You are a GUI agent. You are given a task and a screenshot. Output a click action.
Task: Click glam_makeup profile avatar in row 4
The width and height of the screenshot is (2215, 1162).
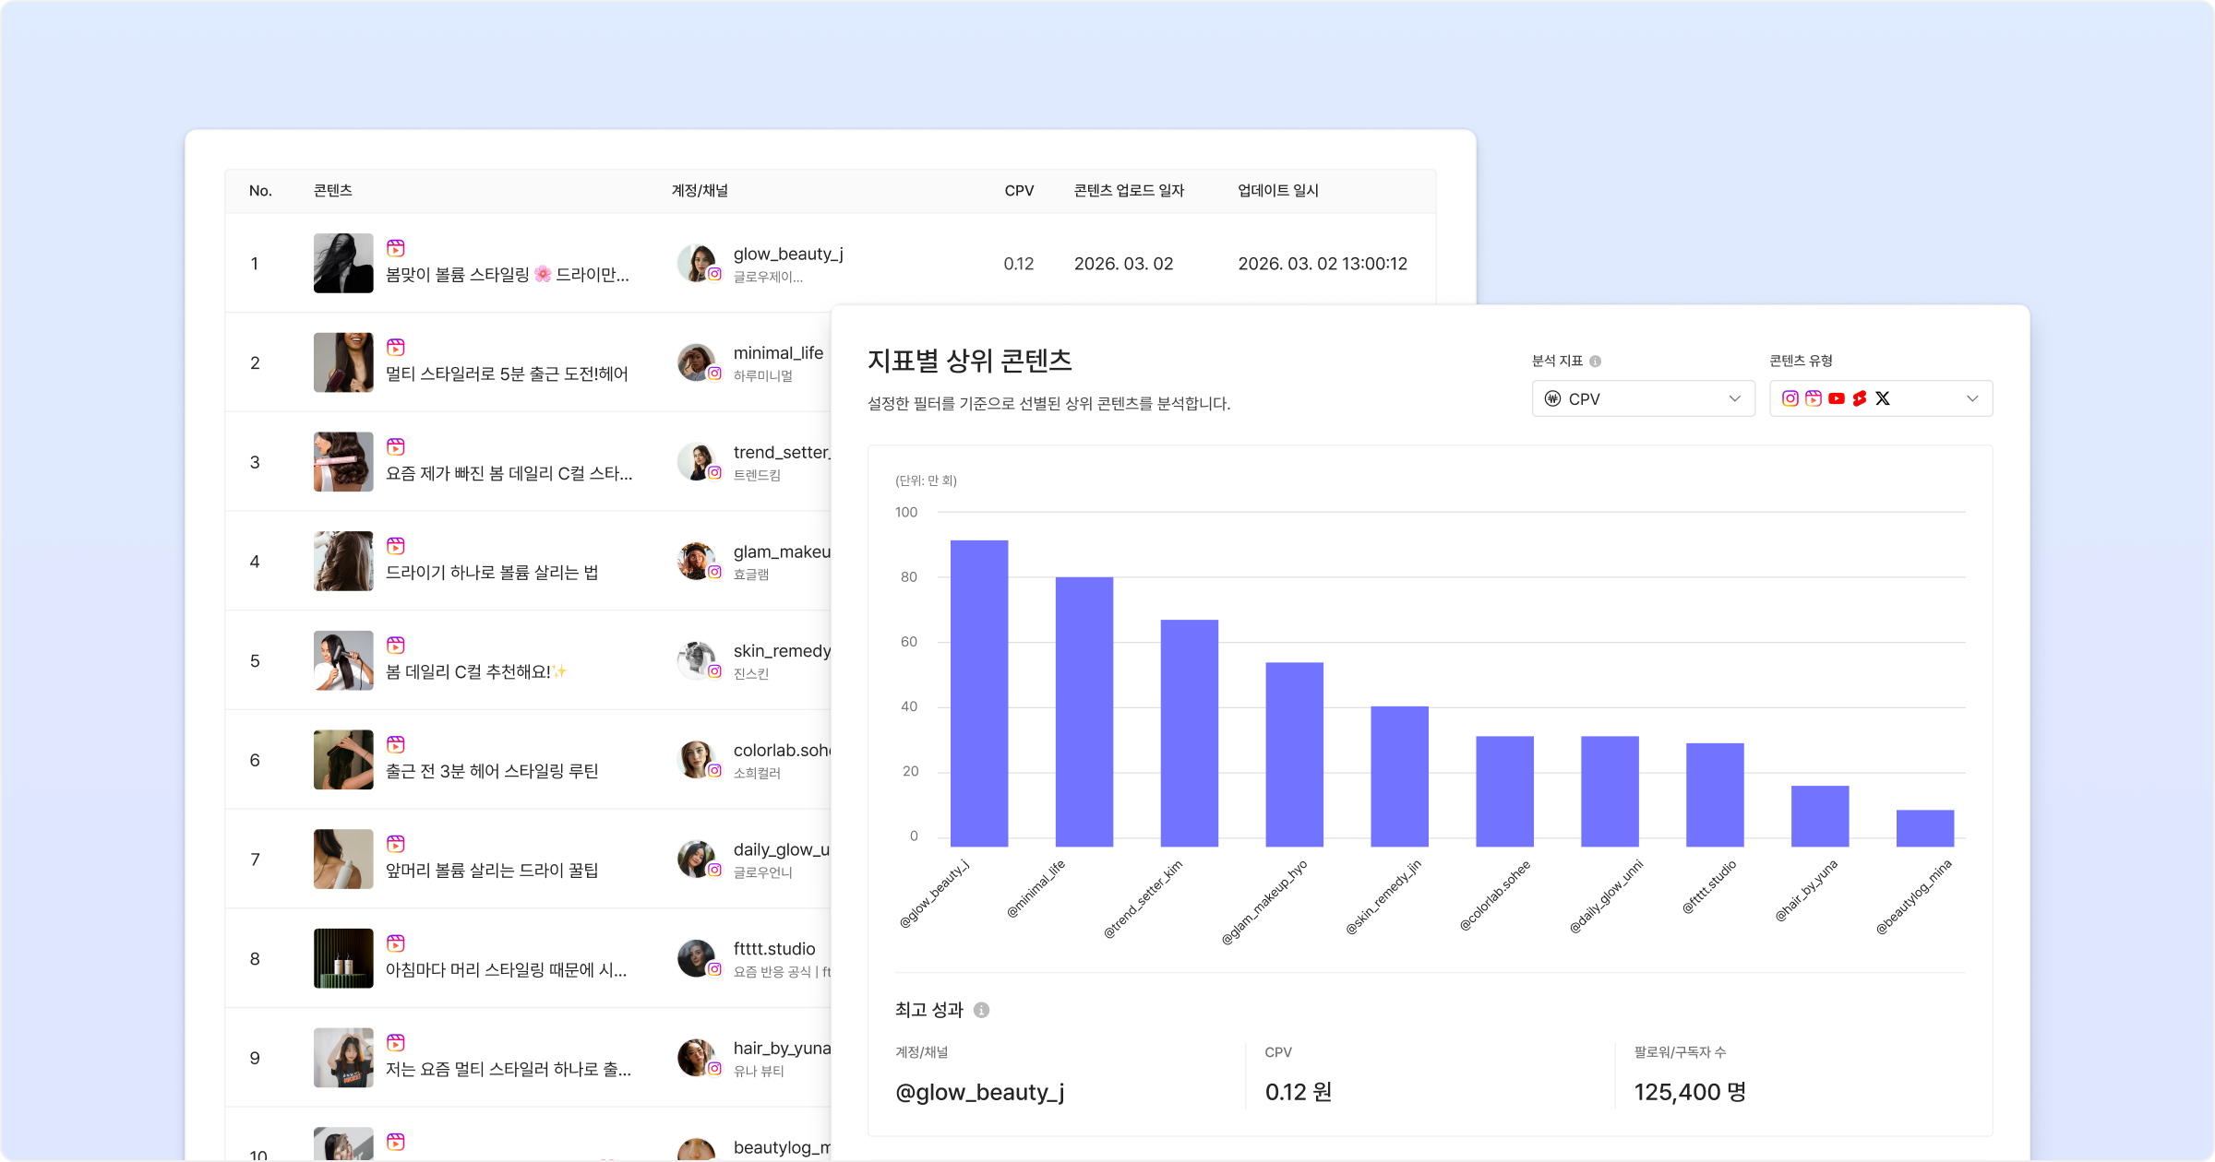(x=697, y=561)
